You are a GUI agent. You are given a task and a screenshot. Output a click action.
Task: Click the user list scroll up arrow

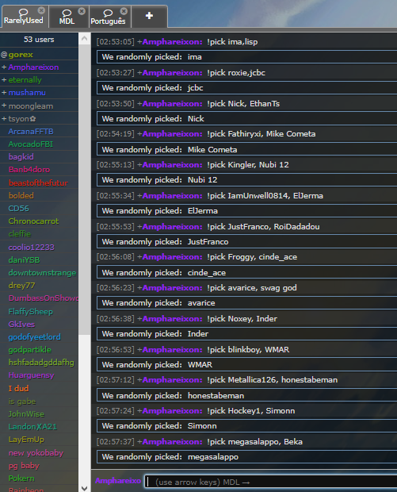84,39
